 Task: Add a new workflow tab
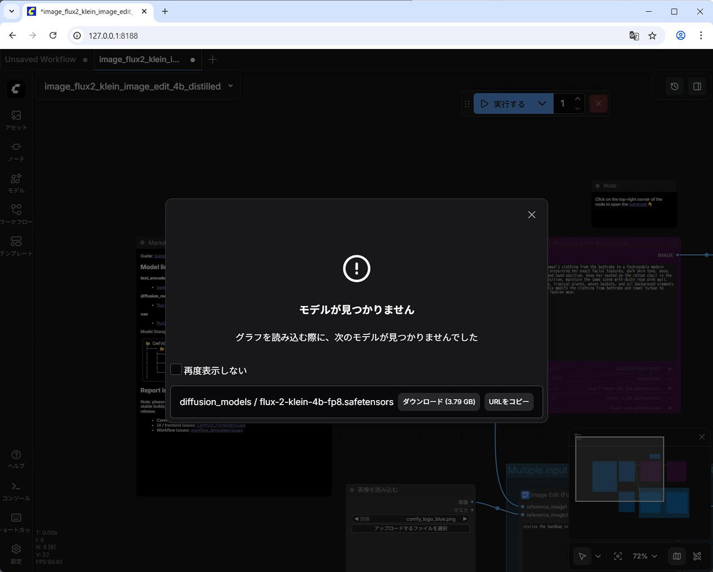212,60
